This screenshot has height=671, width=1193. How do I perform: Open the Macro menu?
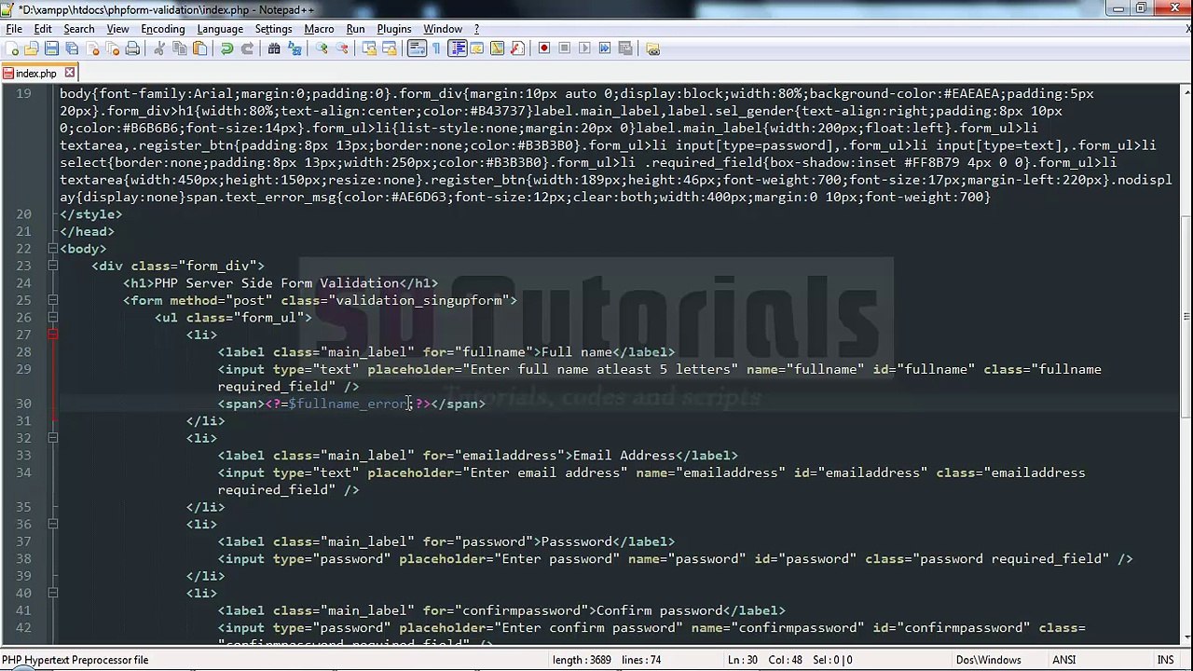coord(319,29)
